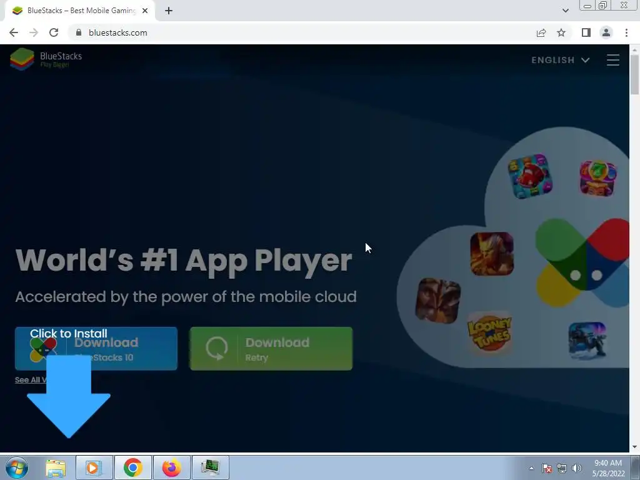Open the clock showing 9:40 AM
Image resolution: width=640 pixels, height=480 pixels.
tap(608, 468)
